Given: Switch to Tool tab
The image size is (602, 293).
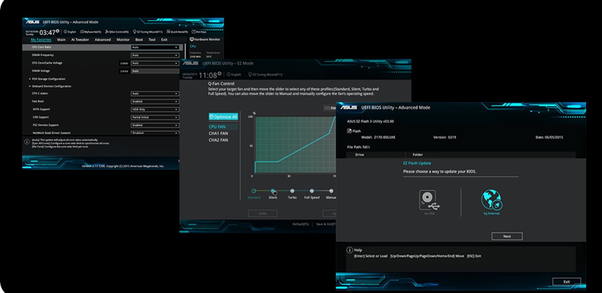Looking at the screenshot, I should tap(152, 40).
